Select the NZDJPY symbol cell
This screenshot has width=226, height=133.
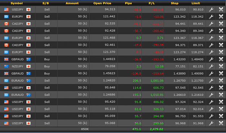[x=17, y=66]
